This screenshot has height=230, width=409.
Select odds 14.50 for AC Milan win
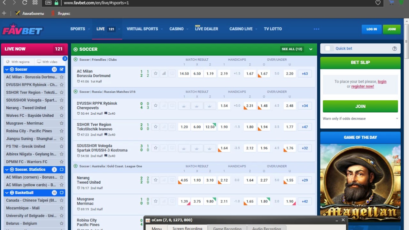[x=184, y=73]
